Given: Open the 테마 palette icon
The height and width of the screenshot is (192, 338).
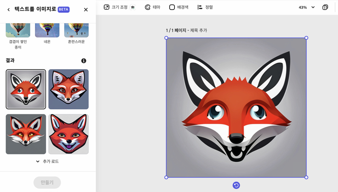Looking at the screenshot, I should coord(147,7).
